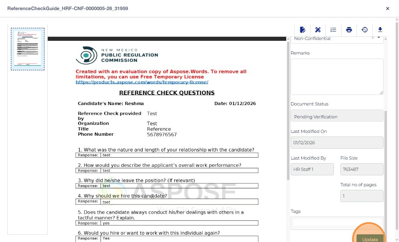399x242 pixels.
Task: Clear the Non-Confidential selection
Action: [x=373, y=38]
